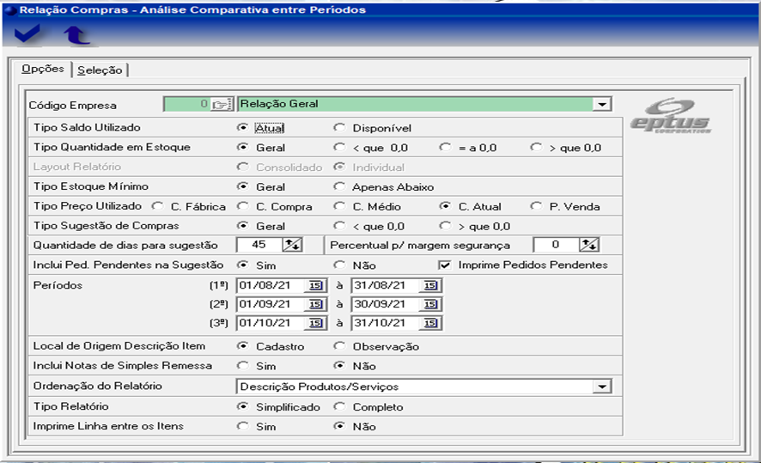
Task: Expand the Ordenação do Relatório dropdown
Action: coord(603,387)
